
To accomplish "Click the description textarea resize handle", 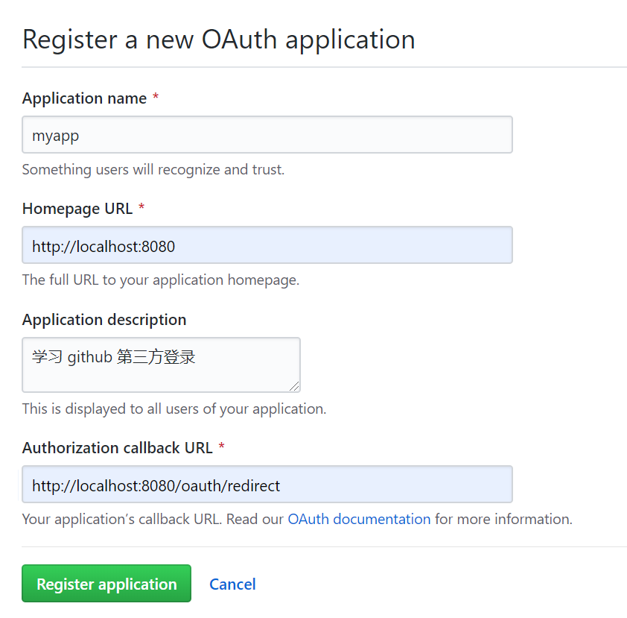I will coord(295,386).
